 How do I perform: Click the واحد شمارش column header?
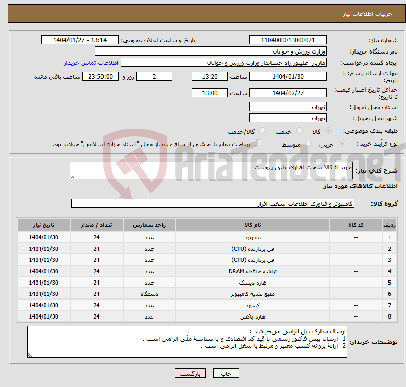(x=149, y=225)
